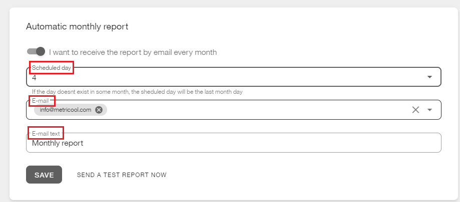460x202 pixels.
Task: Click the 'Scheduled day' field label
Action: pyautogui.click(x=52, y=68)
